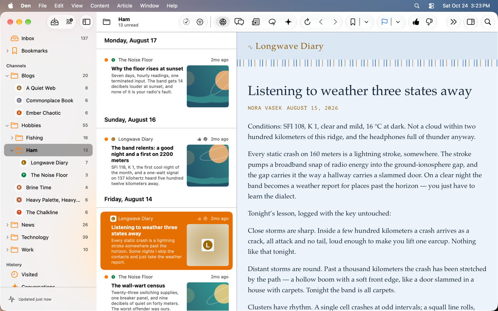498x311 pixels.
Task: Open the File menu
Action: pos(43,6)
